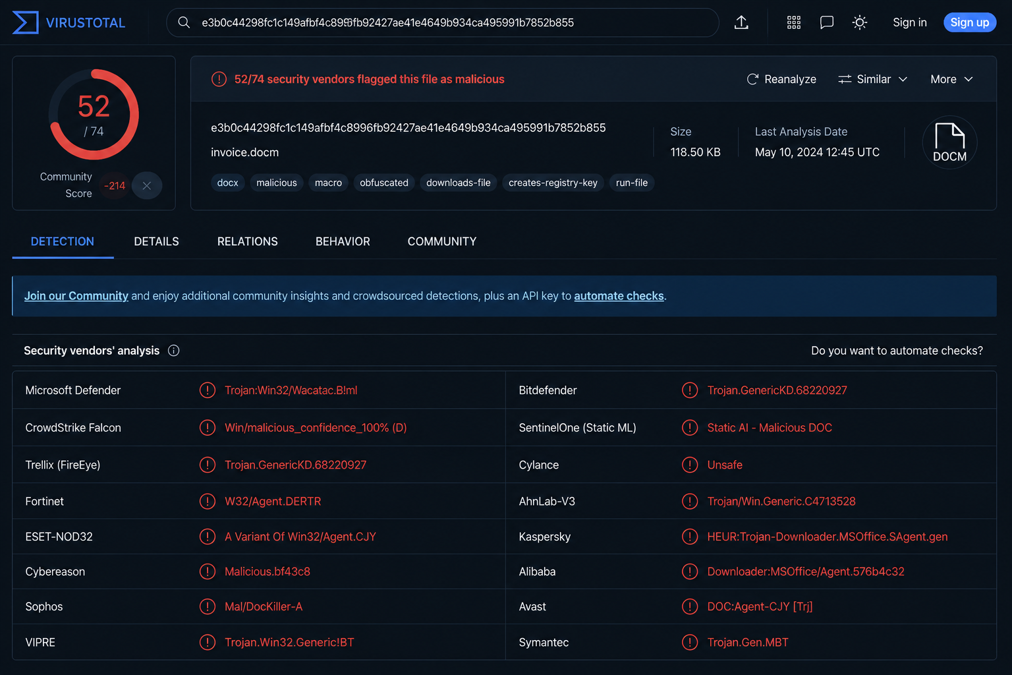Click Downloader:MSOffice/Agent.576b4c32 detection

pyautogui.click(x=806, y=572)
